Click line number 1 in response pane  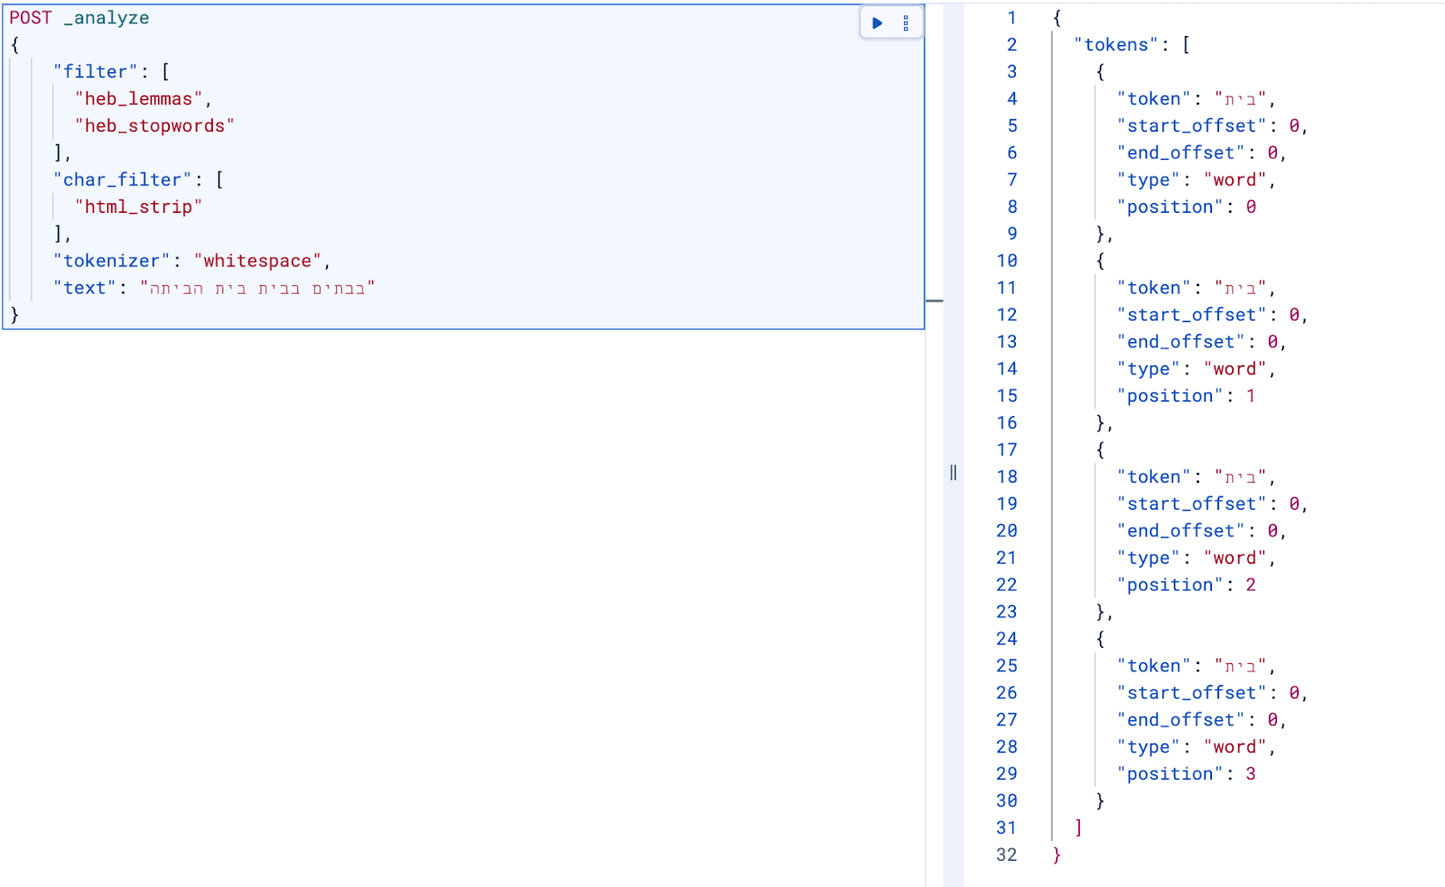1011,18
